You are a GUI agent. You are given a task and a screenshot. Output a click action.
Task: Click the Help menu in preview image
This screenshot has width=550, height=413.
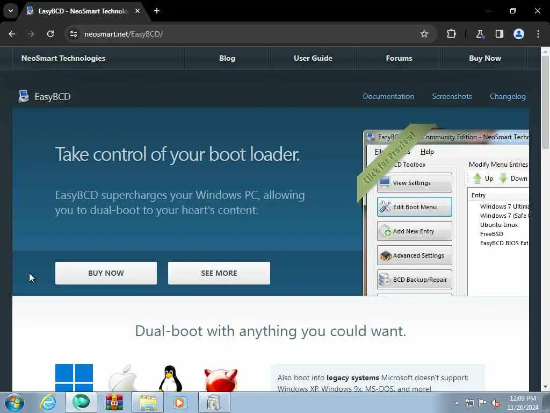(x=427, y=152)
